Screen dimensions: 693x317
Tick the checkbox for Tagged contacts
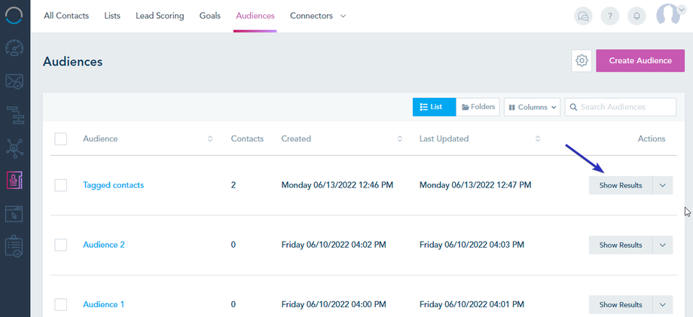(x=61, y=185)
